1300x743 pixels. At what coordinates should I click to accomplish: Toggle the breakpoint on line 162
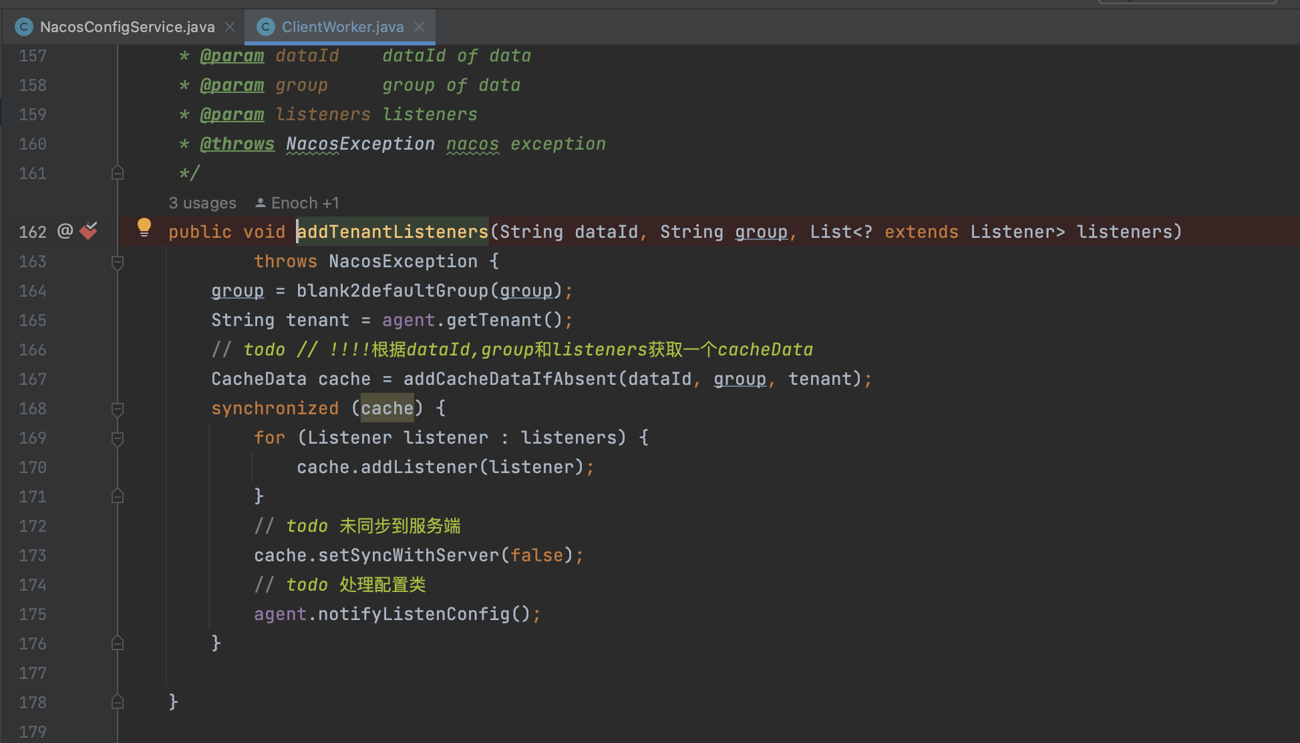[88, 231]
